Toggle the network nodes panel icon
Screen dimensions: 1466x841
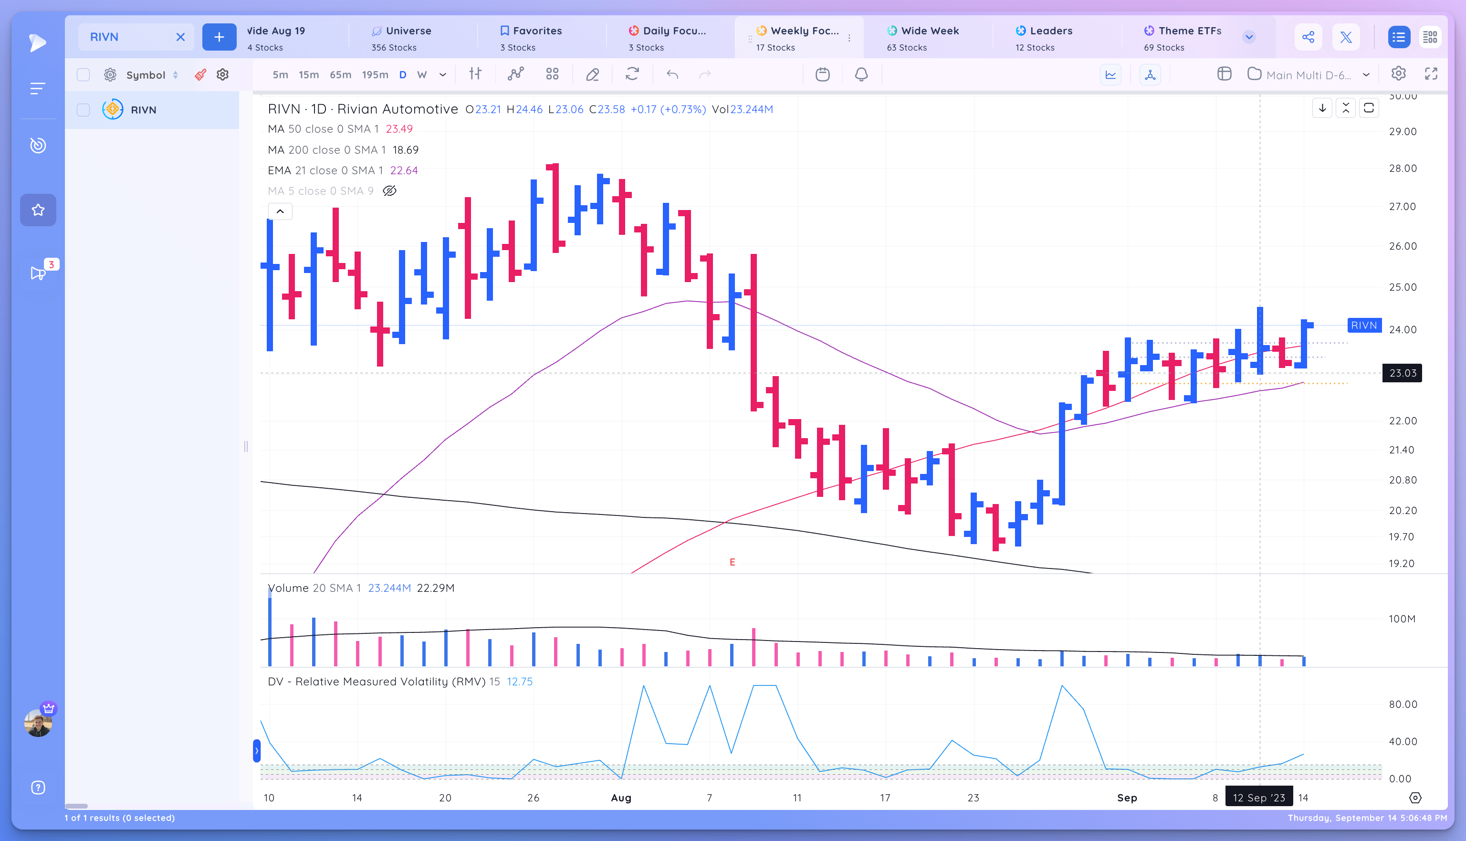1150,74
